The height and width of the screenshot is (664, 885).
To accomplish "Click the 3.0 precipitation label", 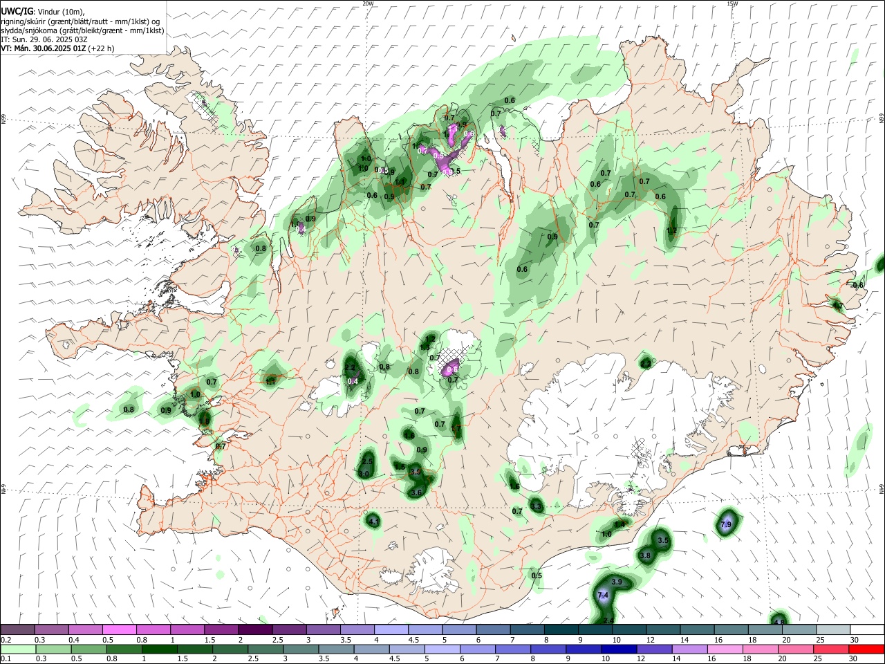I will [x=364, y=474].
